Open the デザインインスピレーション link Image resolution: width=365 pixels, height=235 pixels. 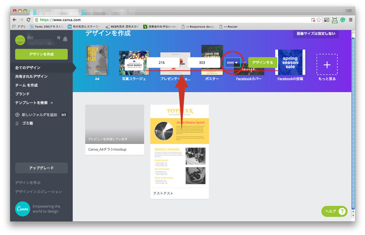click(39, 192)
